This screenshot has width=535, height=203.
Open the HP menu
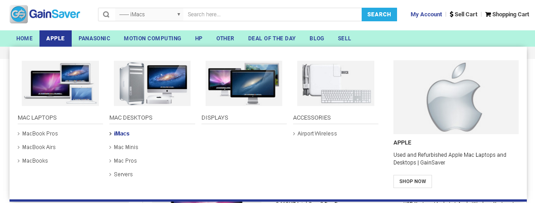(x=199, y=39)
